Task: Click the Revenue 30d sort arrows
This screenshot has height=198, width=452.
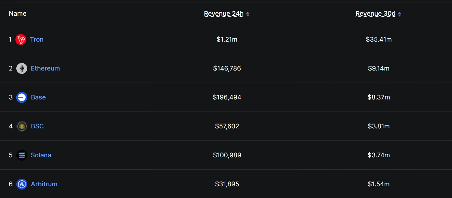Action: [x=399, y=14]
